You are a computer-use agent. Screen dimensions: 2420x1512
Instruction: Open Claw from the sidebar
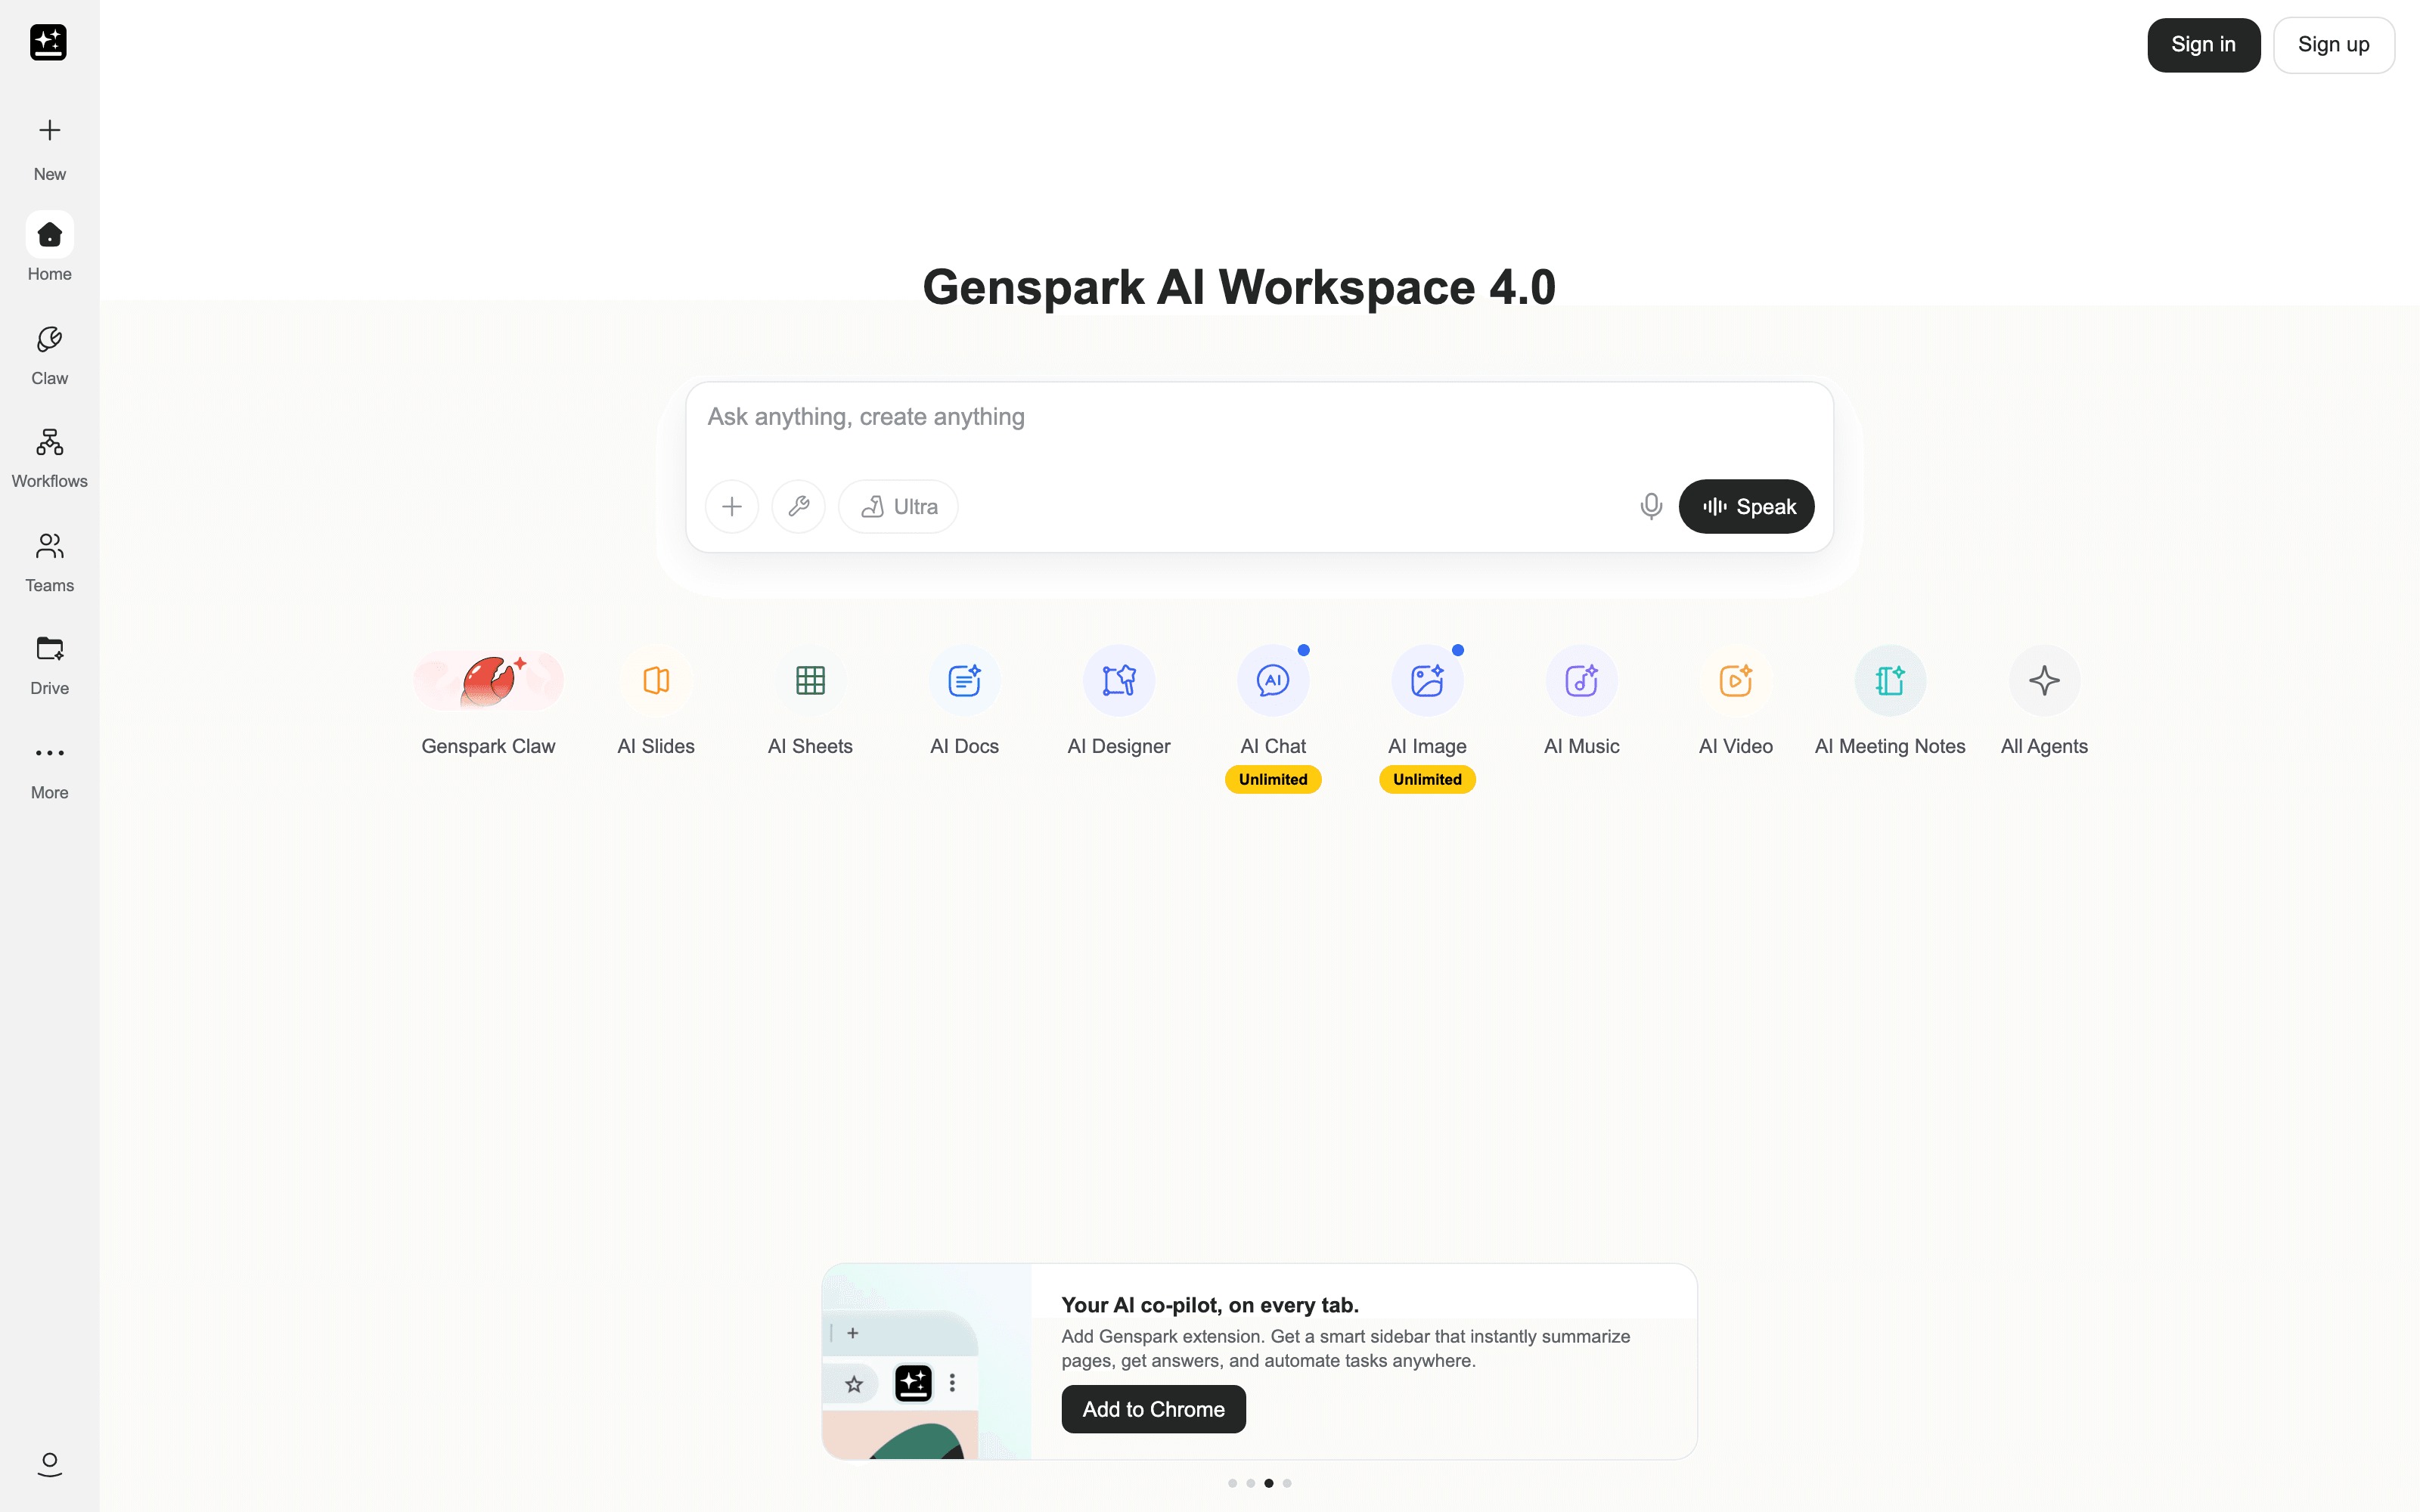49,355
